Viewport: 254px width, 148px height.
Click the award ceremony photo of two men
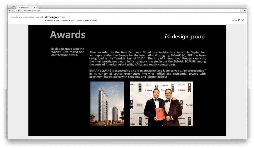coord(162,104)
